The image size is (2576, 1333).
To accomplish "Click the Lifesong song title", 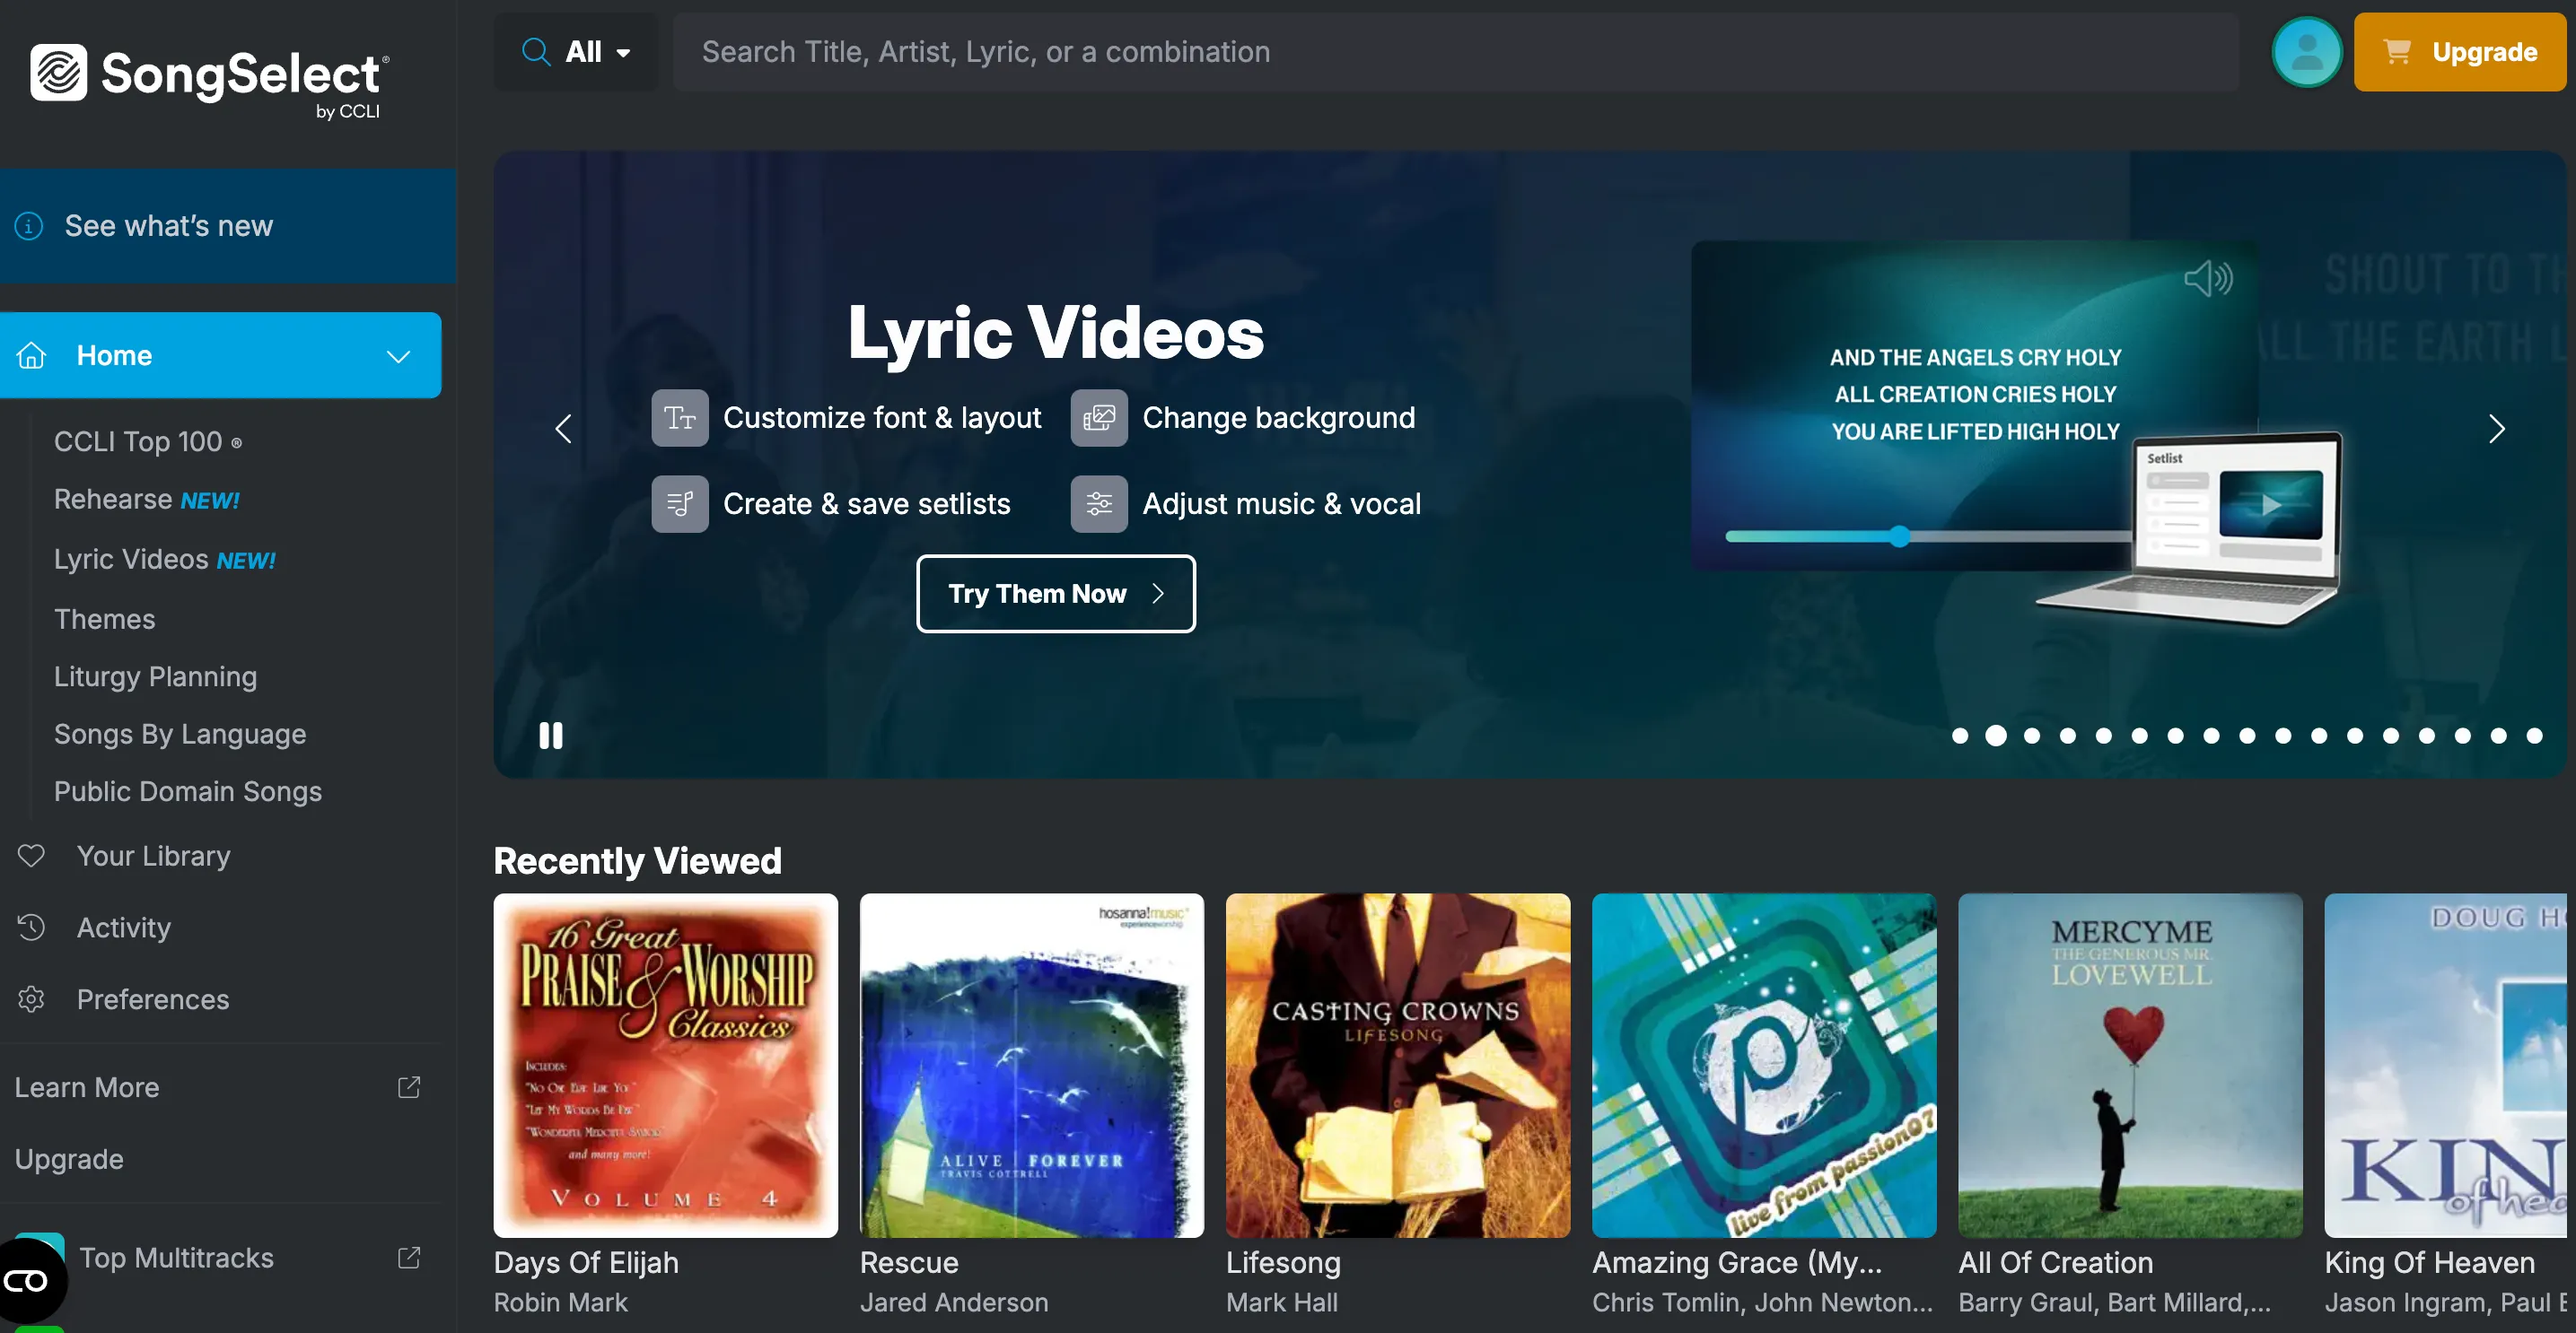I will click(x=1283, y=1263).
